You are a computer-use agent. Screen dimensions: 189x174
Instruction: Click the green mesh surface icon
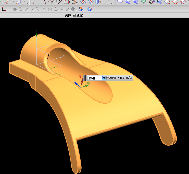pyautogui.click(x=144, y=2)
